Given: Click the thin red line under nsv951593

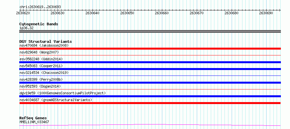Looking at the screenshot, I should pos(150,89).
